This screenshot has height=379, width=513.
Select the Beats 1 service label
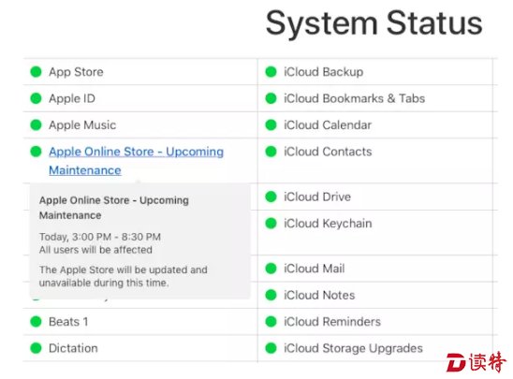pos(68,322)
